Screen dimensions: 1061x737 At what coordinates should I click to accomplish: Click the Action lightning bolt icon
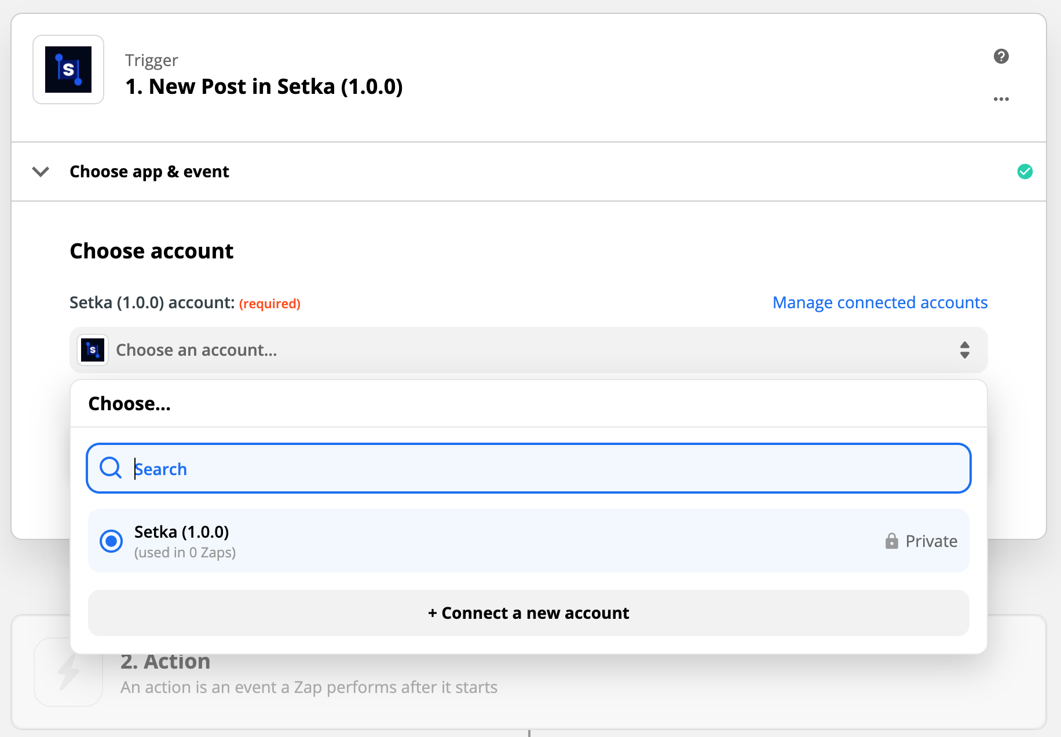click(x=68, y=672)
